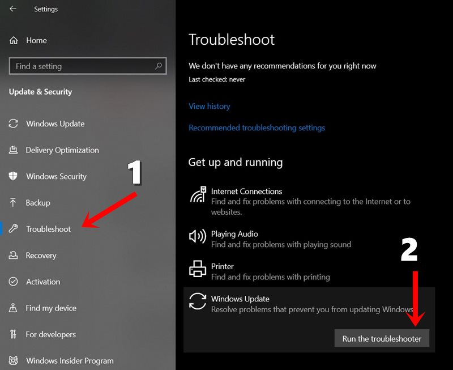Open Recommended troubleshooting settings link
The width and height of the screenshot is (453, 370).
click(257, 127)
